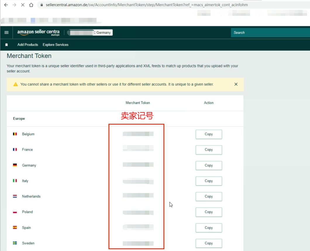Copy the Poland merchant token
Image resolution: width=310 pixels, height=251 pixels.
(209, 212)
